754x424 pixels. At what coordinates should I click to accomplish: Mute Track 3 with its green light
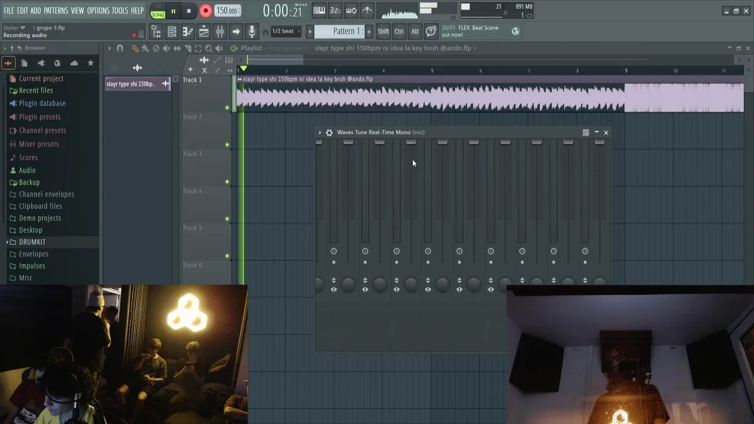pyautogui.click(x=227, y=182)
